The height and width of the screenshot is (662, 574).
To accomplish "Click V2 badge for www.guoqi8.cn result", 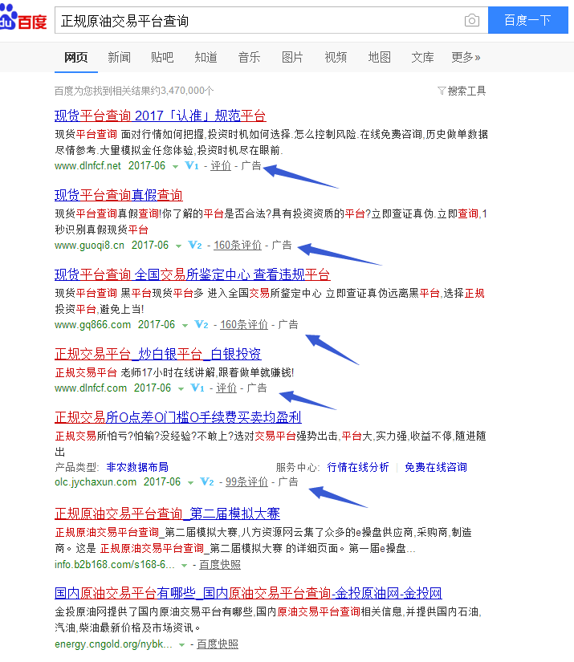I will pos(195,245).
